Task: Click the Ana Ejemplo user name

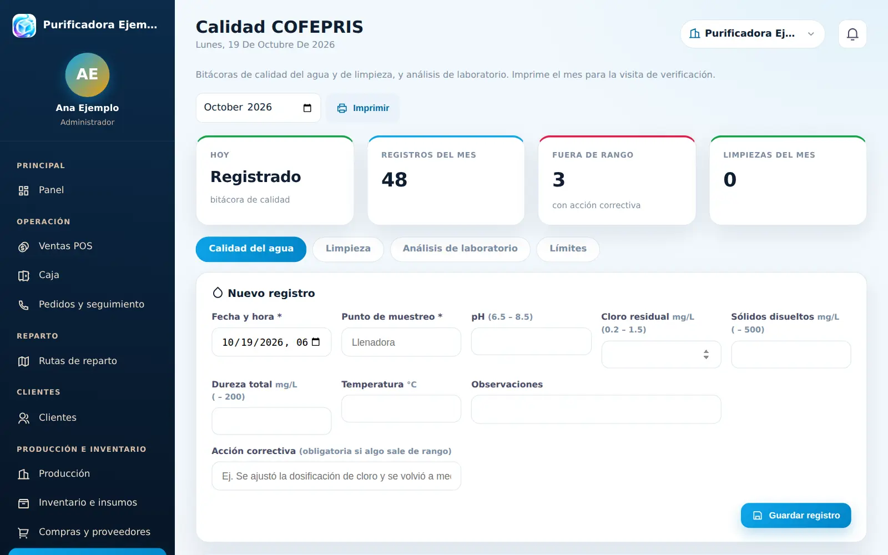Action: pos(87,108)
